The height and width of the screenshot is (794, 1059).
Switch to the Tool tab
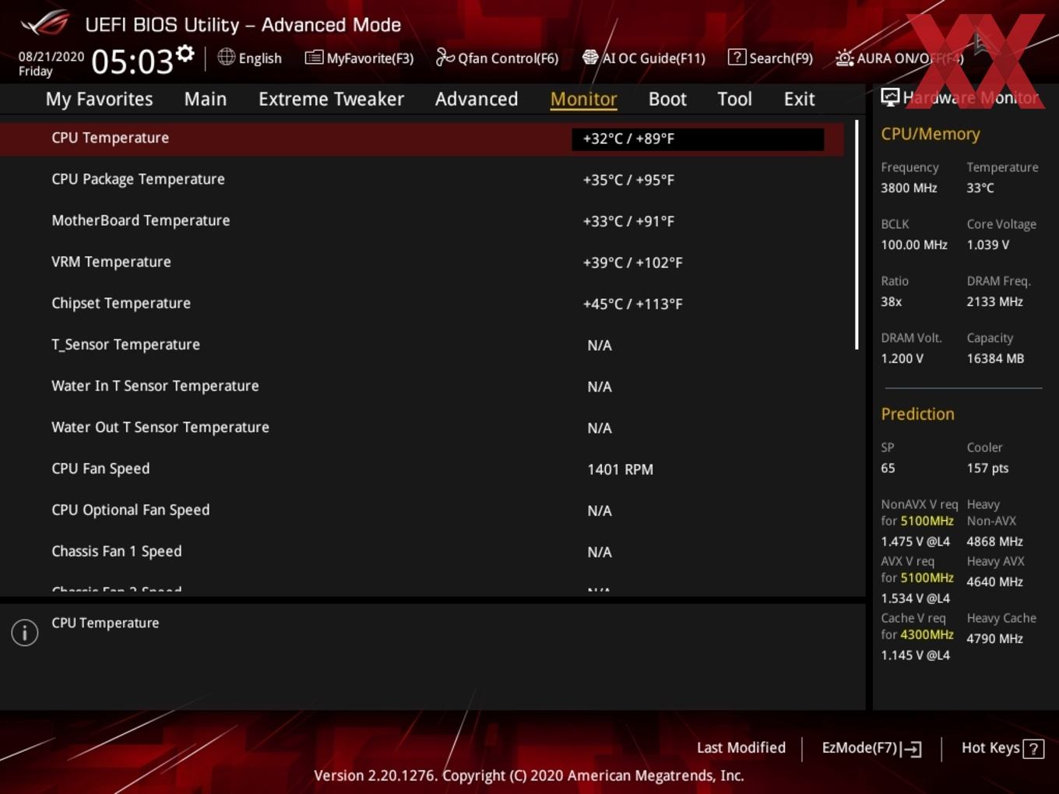(734, 99)
